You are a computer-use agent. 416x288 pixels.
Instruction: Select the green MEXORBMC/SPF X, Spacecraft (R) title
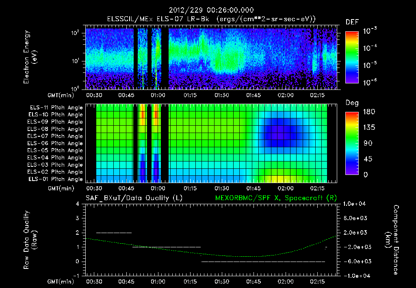(276, 198)
